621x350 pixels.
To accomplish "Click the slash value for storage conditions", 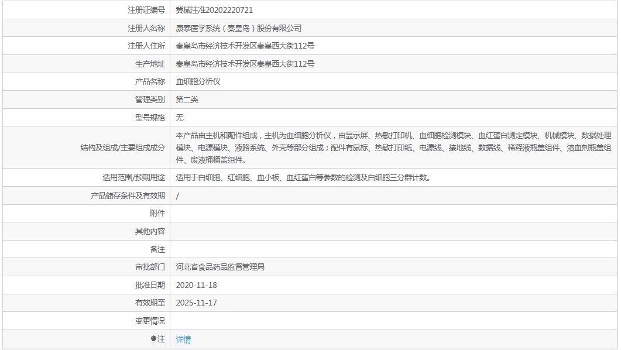I will click(177, 195).
